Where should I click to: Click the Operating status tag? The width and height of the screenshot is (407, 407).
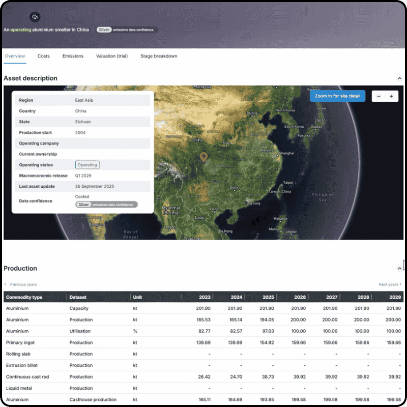tap(87, 165)
